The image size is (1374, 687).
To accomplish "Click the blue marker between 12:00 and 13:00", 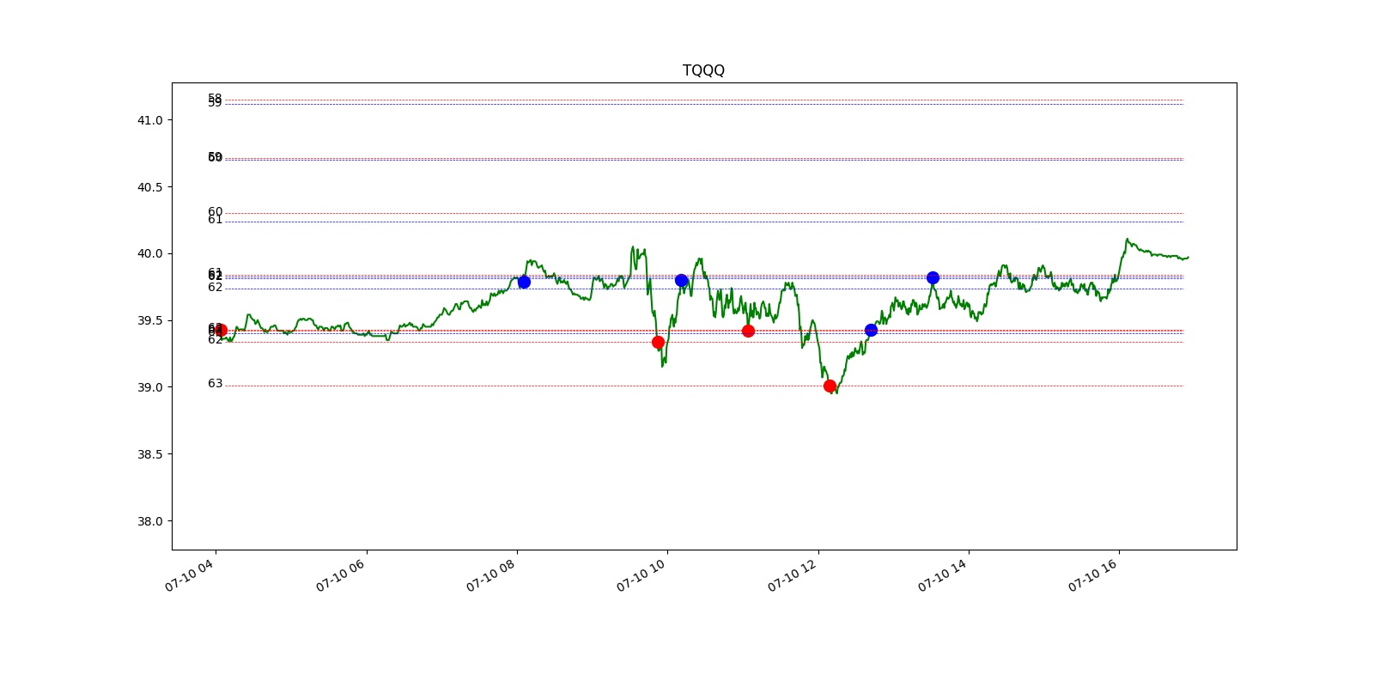I will pyautogui.click(x=871, y=330).
